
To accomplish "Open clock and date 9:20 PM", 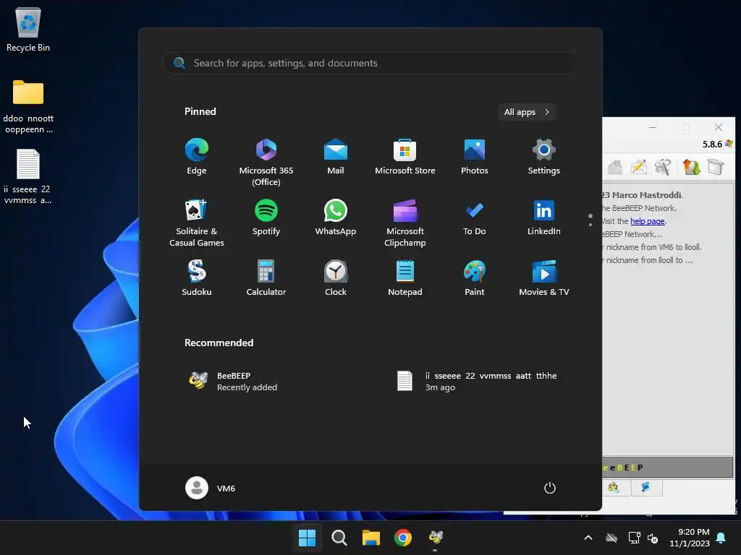I will [690, 538].
